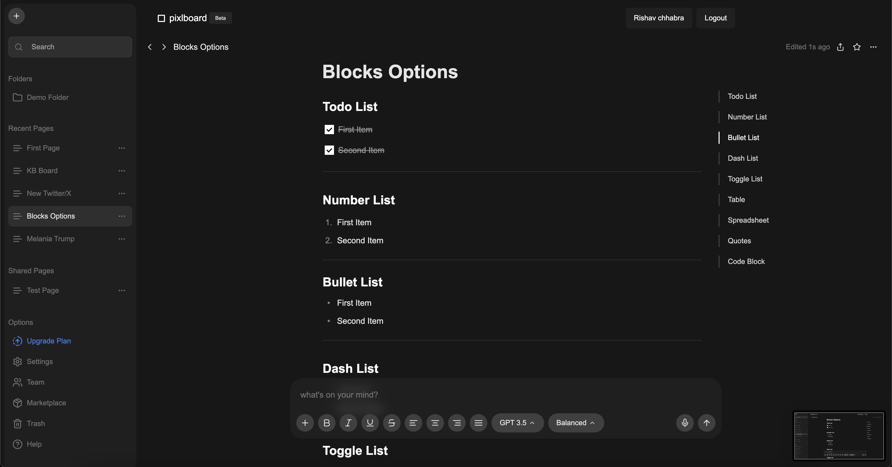Screen dimensions: 892x467
Task: Click the page minimap thumbnail
Action: 839,436
